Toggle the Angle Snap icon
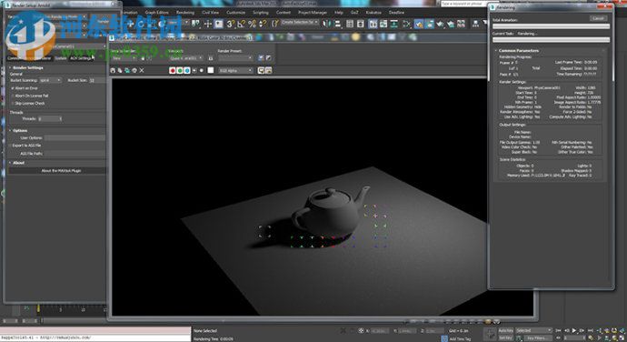This screenshot has height=342, width=627. [241, 24]
